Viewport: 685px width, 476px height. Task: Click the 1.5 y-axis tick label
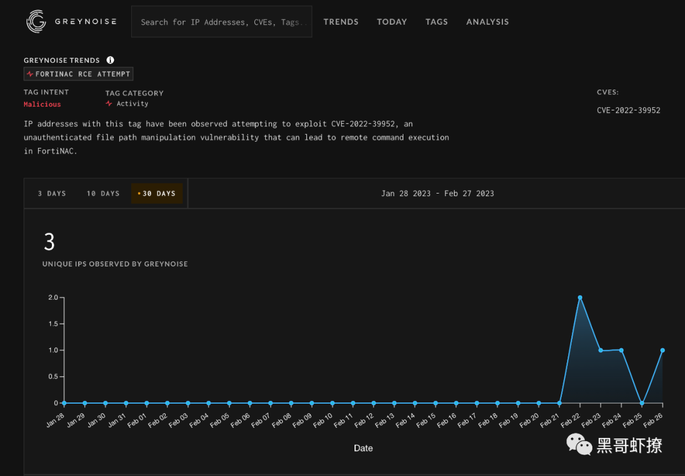point(53,324)
